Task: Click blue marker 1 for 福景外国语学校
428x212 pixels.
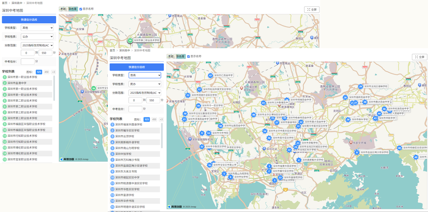Action: pos(269,166)
